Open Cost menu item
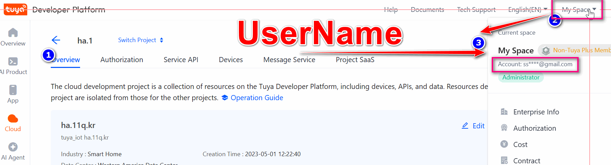 520,145
